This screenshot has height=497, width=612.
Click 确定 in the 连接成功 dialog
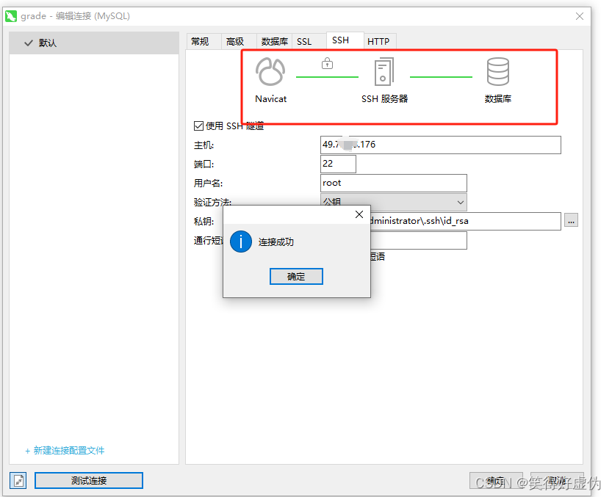point(296,276)
